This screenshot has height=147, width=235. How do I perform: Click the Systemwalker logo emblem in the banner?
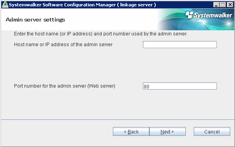(189, 15)
